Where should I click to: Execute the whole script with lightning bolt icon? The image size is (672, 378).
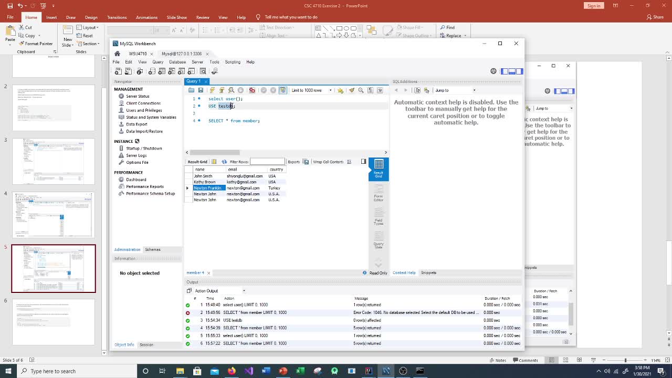click(212, 90)
